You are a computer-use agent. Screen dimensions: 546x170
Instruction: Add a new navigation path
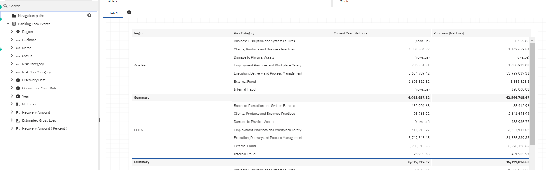89,15
